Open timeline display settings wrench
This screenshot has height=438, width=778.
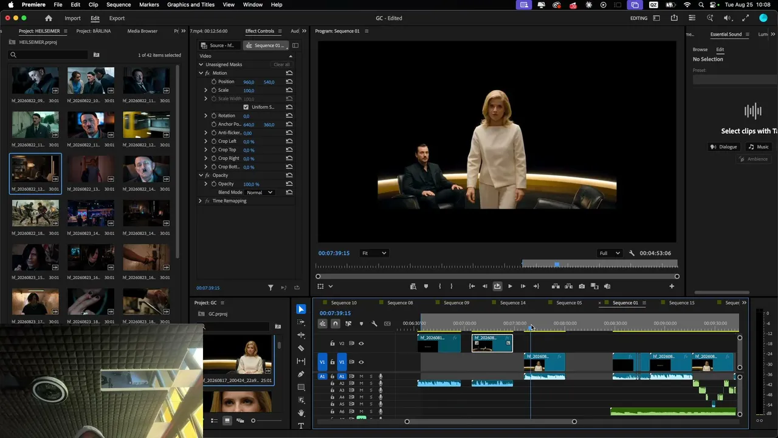[374, 324]
